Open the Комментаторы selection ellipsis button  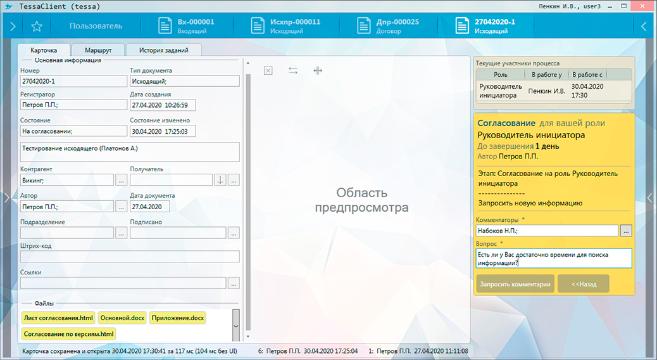pos(625,231)
